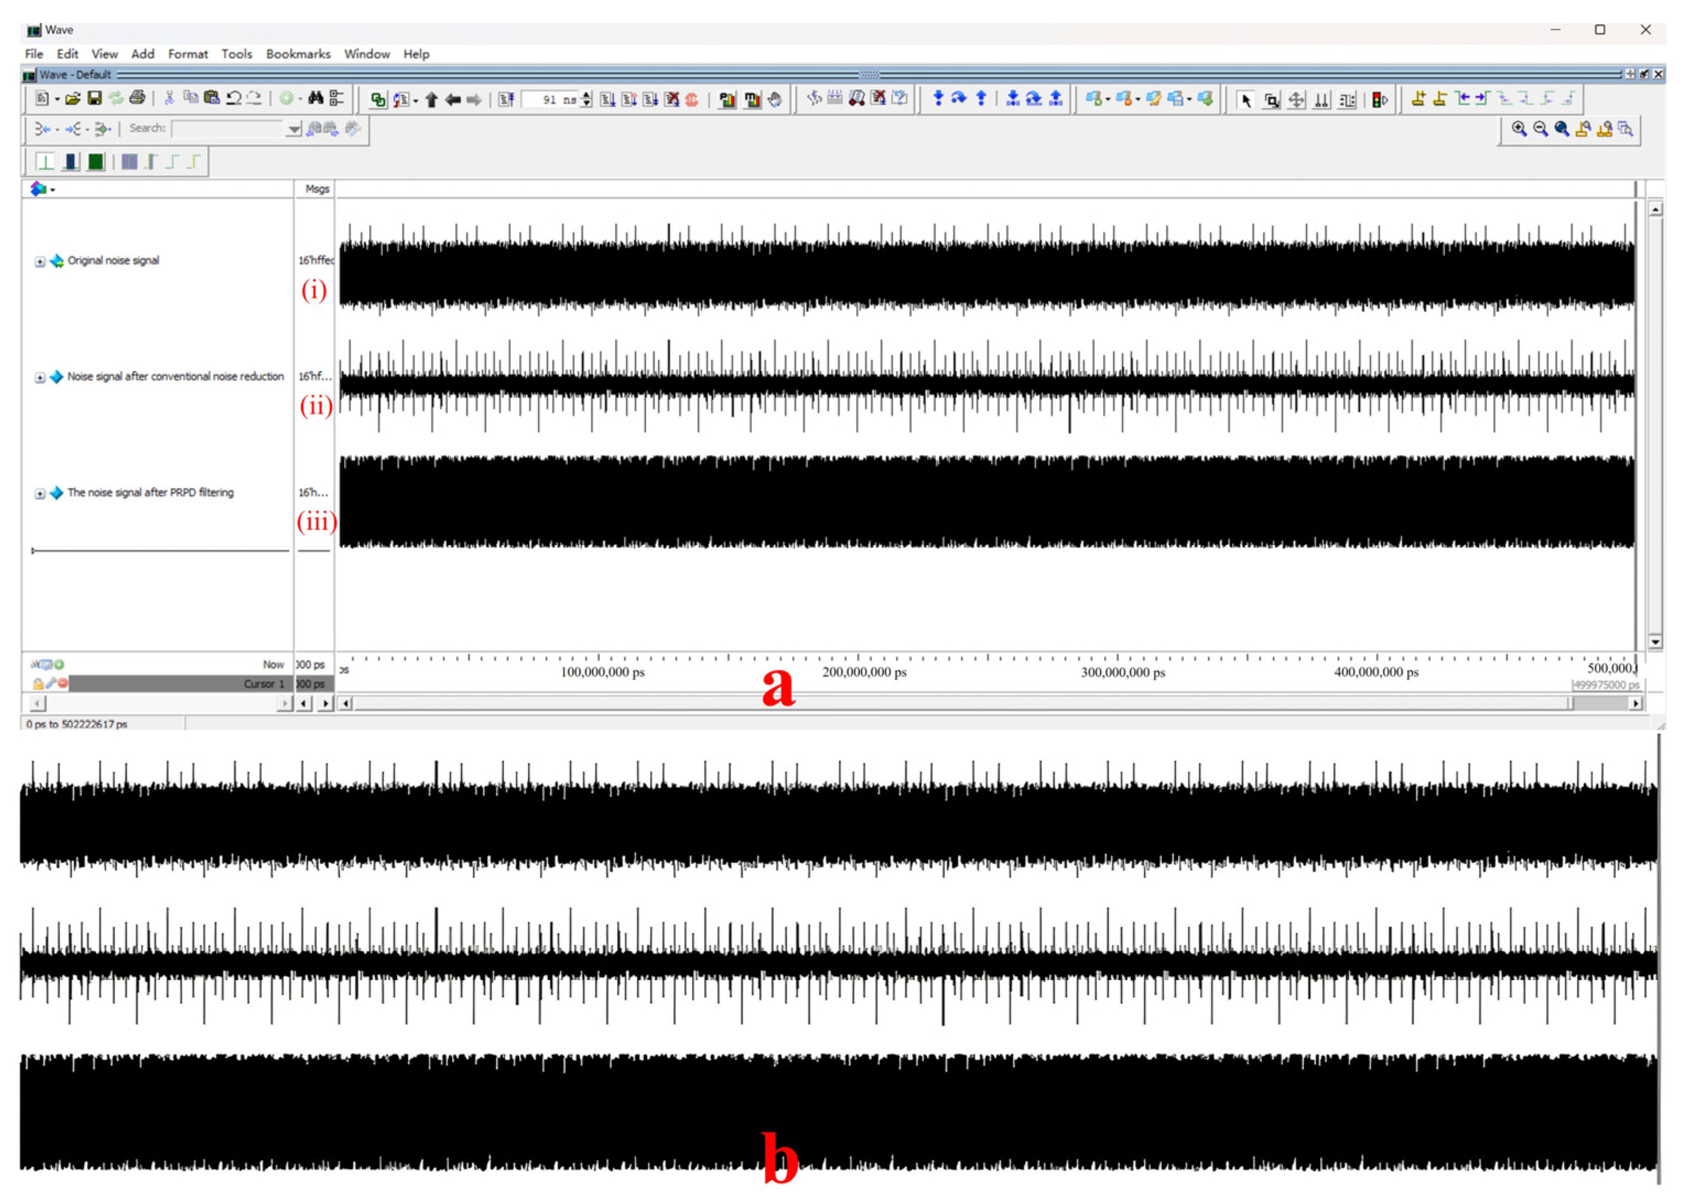
Task: Toggle Zoom Mode tool button
Action: coord(1271,100)
